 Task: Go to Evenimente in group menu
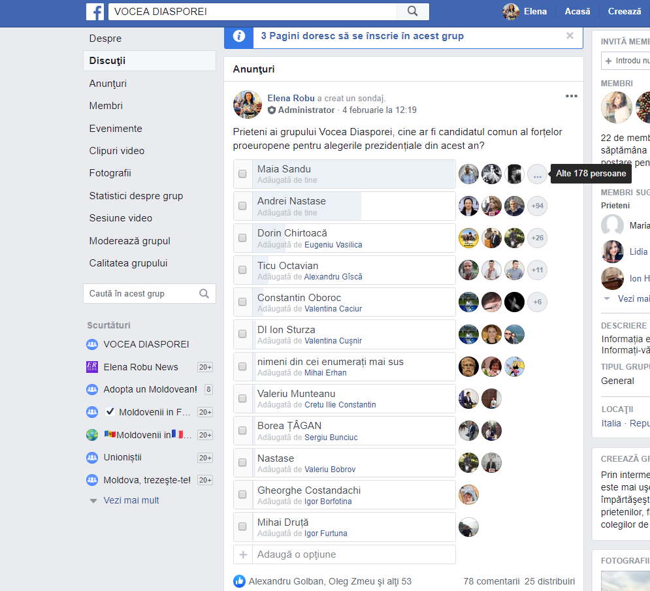116,129
